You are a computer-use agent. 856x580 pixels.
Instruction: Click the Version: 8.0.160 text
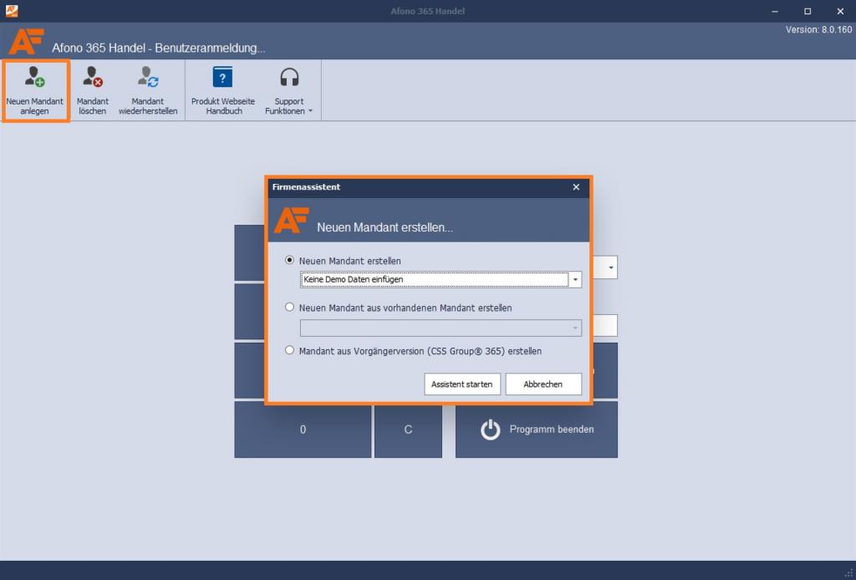click(x=818, y=29)
